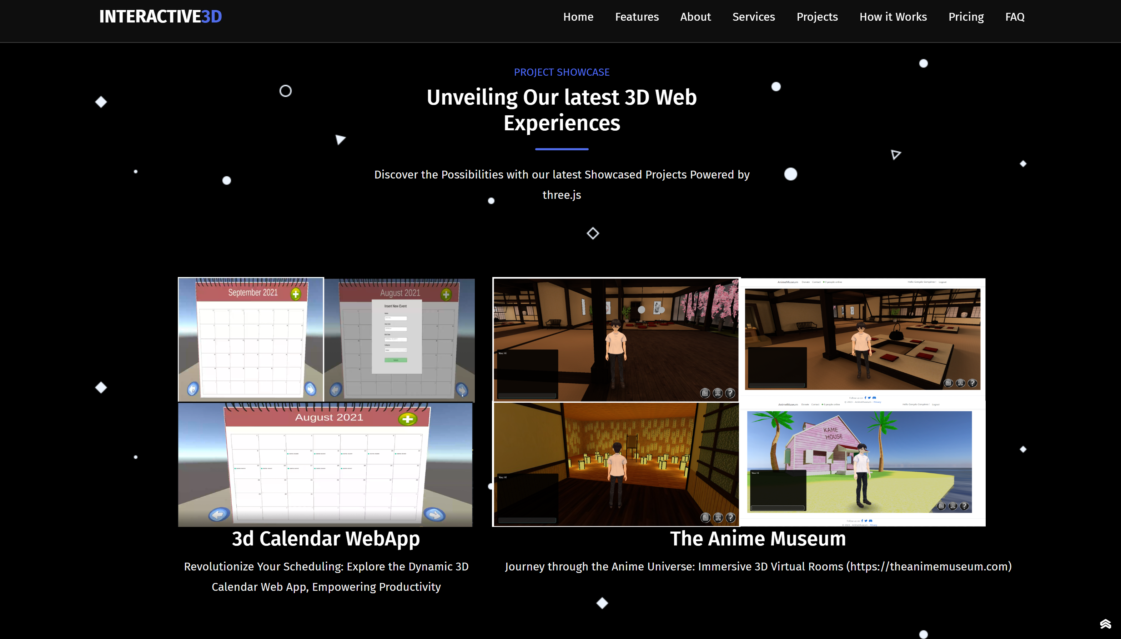Open the tea room museum screenshot
The width and height of the screenshot is (1121, 639).
pos(863,340)
